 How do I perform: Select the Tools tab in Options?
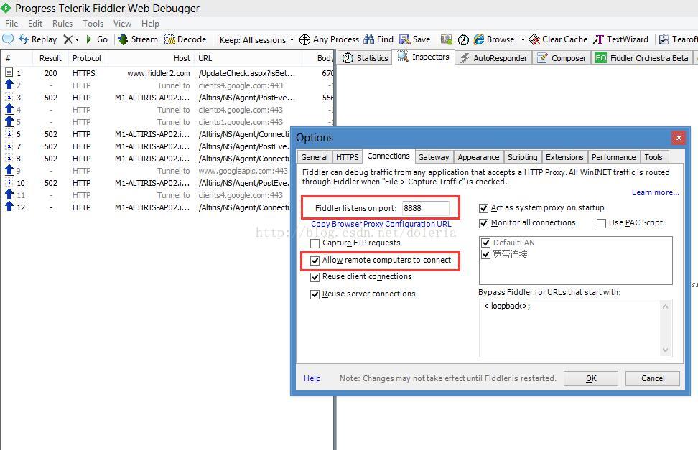click(x=653, y=157)
